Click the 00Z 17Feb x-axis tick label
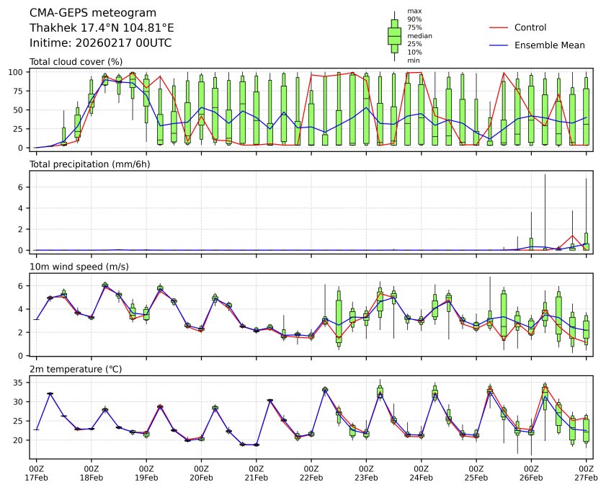The width and height of the screenshot is (606, 490). pos(36,472)
